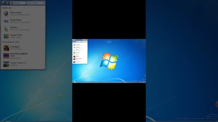The width and height of the screenshot is (218, 122).
Task: Open the Basketball Legends thumbnail in the enlarged blurred window
Action: click(6, 56)
